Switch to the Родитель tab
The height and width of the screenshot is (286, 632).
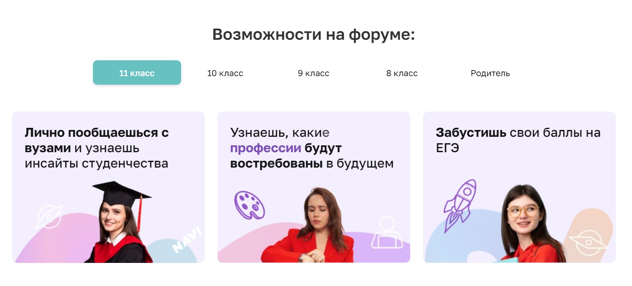click(x=490, y=73)
